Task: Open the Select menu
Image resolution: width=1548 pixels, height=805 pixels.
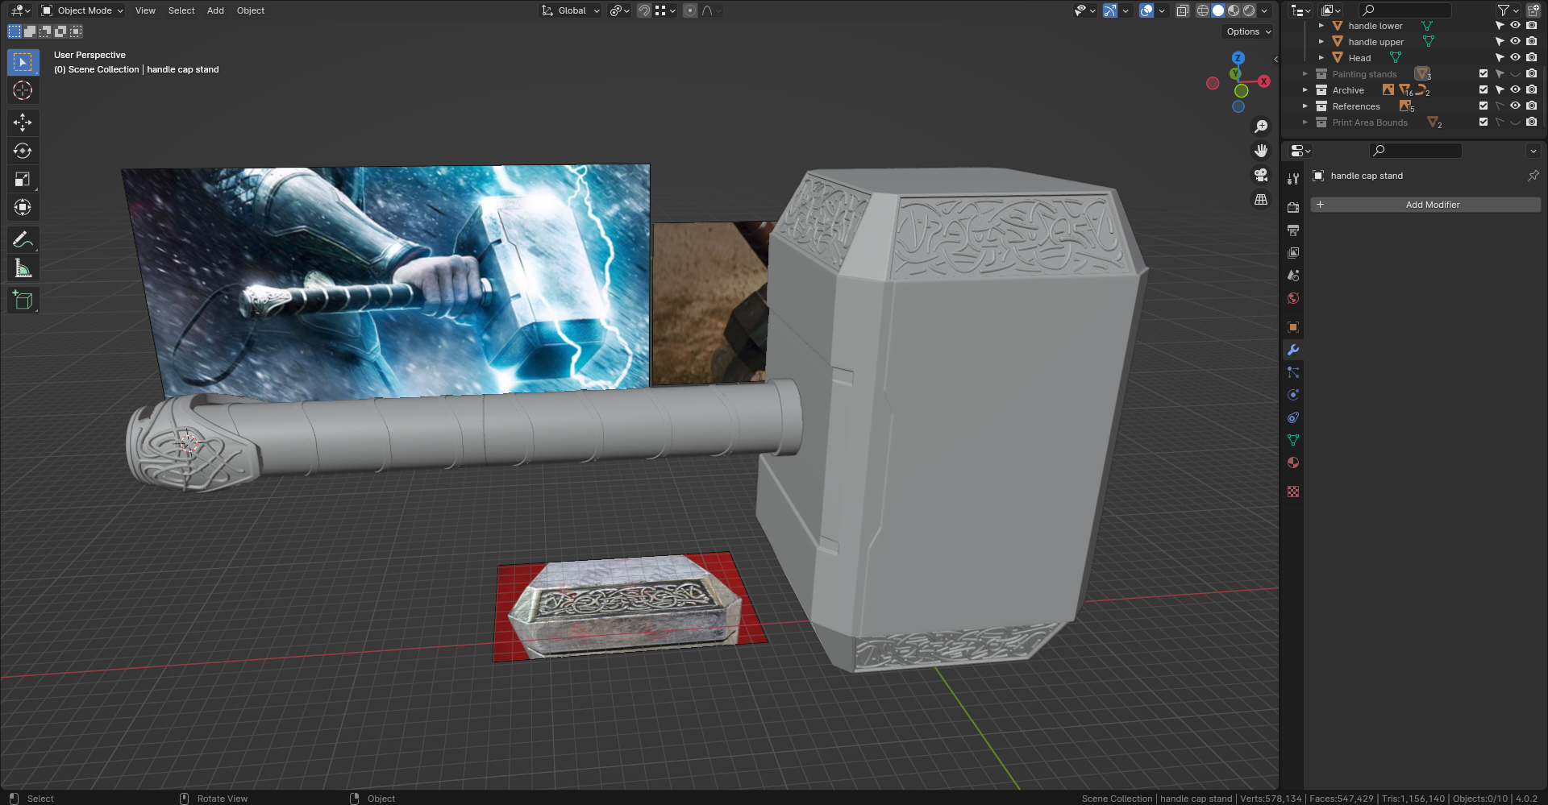Action: [181, 10]
